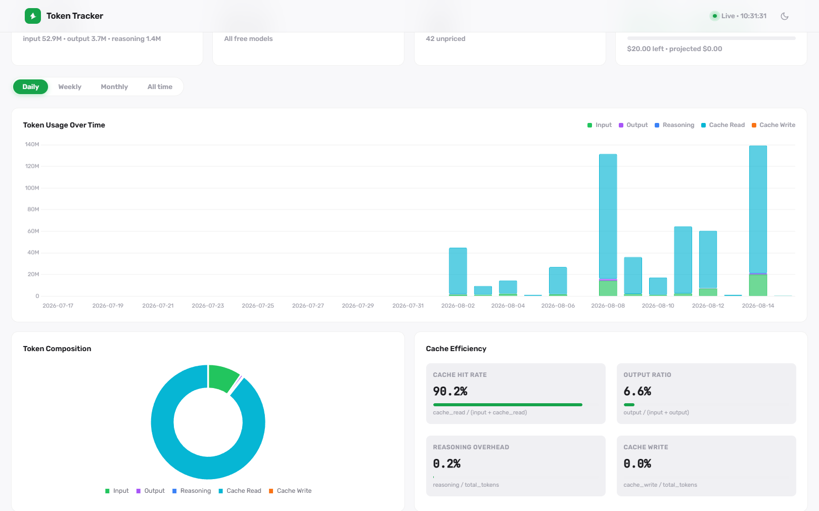
Task: Switch to the Weekly time range tab
Action: (70, 87)
